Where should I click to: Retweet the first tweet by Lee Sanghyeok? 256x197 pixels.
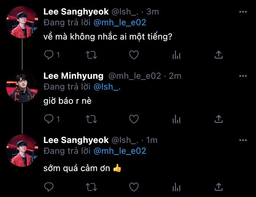(91, 55)
